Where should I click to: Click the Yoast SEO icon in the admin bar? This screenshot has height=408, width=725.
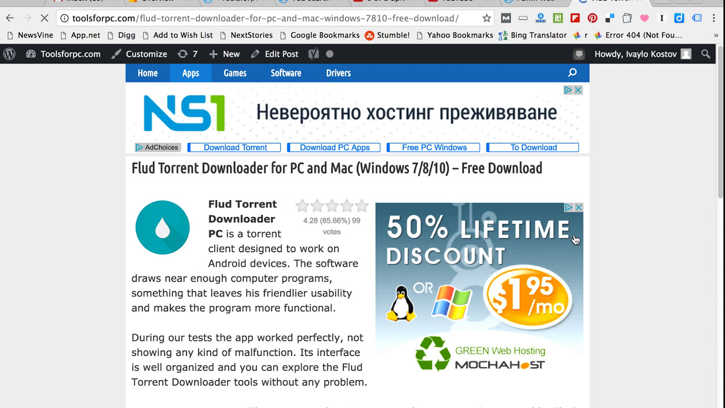[313, 54]
